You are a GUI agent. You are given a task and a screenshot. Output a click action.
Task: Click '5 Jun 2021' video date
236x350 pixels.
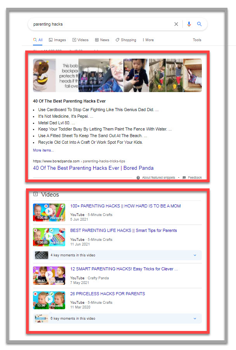click(x=79, y=219)
